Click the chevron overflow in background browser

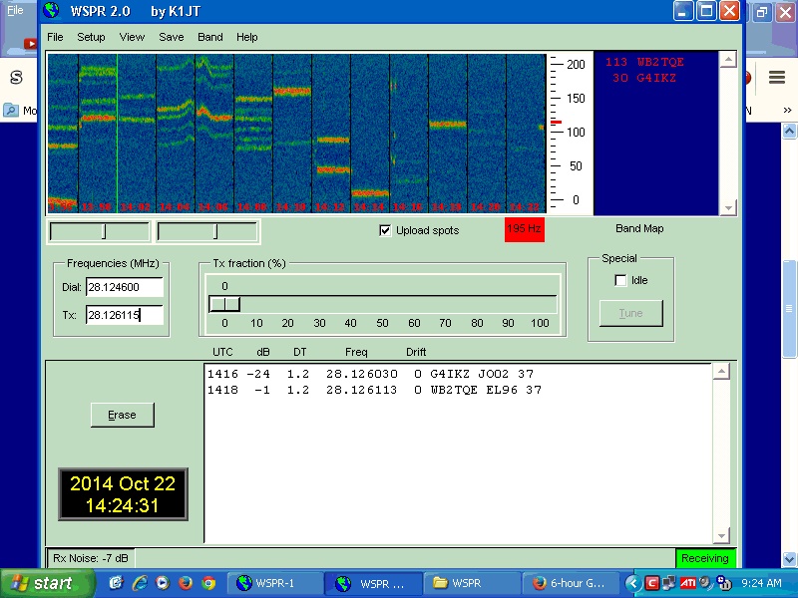787,111
